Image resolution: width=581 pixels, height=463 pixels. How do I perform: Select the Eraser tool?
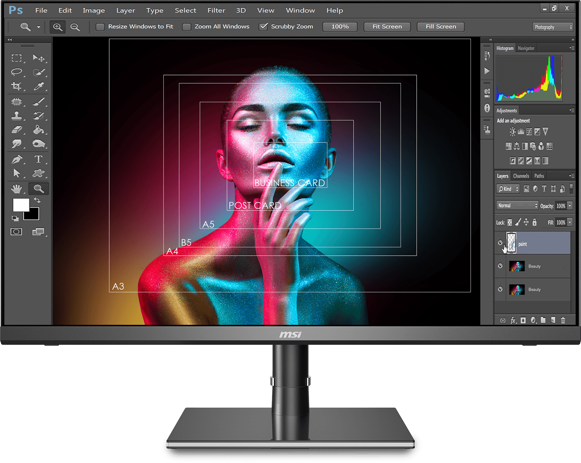point(17,129)
